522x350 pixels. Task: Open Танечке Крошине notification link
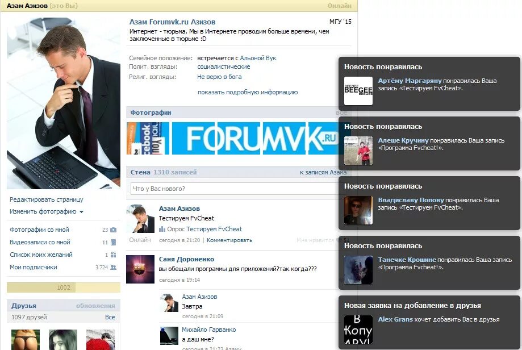[x=407, y=260]
